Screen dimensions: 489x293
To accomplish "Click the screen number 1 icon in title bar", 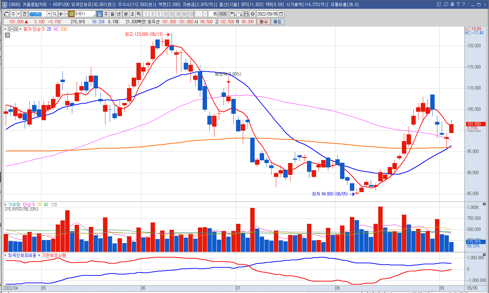I will tap(5, 4).
